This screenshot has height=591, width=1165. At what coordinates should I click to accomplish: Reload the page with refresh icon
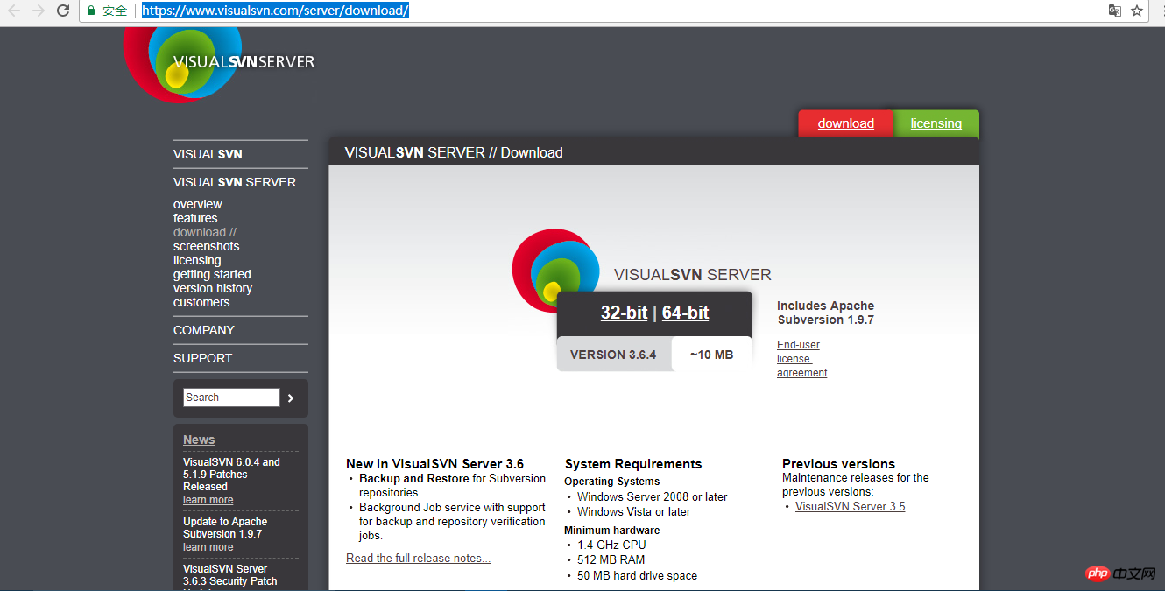point(63,11)
